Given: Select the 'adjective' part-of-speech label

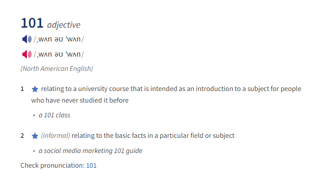Looking at the screenshot, I should pyautogui.click(x=64, y=25).
